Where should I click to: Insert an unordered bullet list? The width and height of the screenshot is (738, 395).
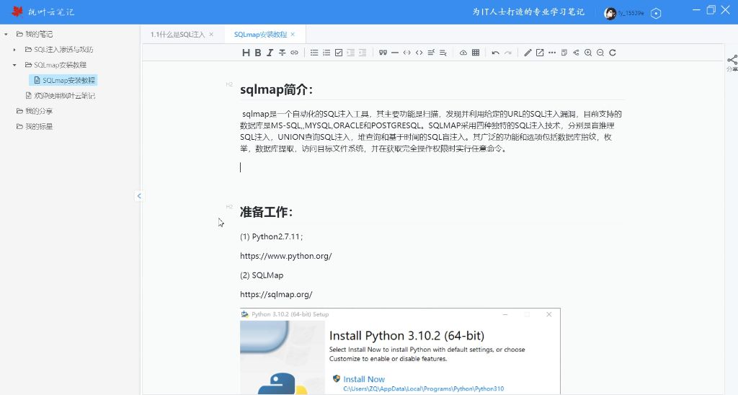pos(314,53)
